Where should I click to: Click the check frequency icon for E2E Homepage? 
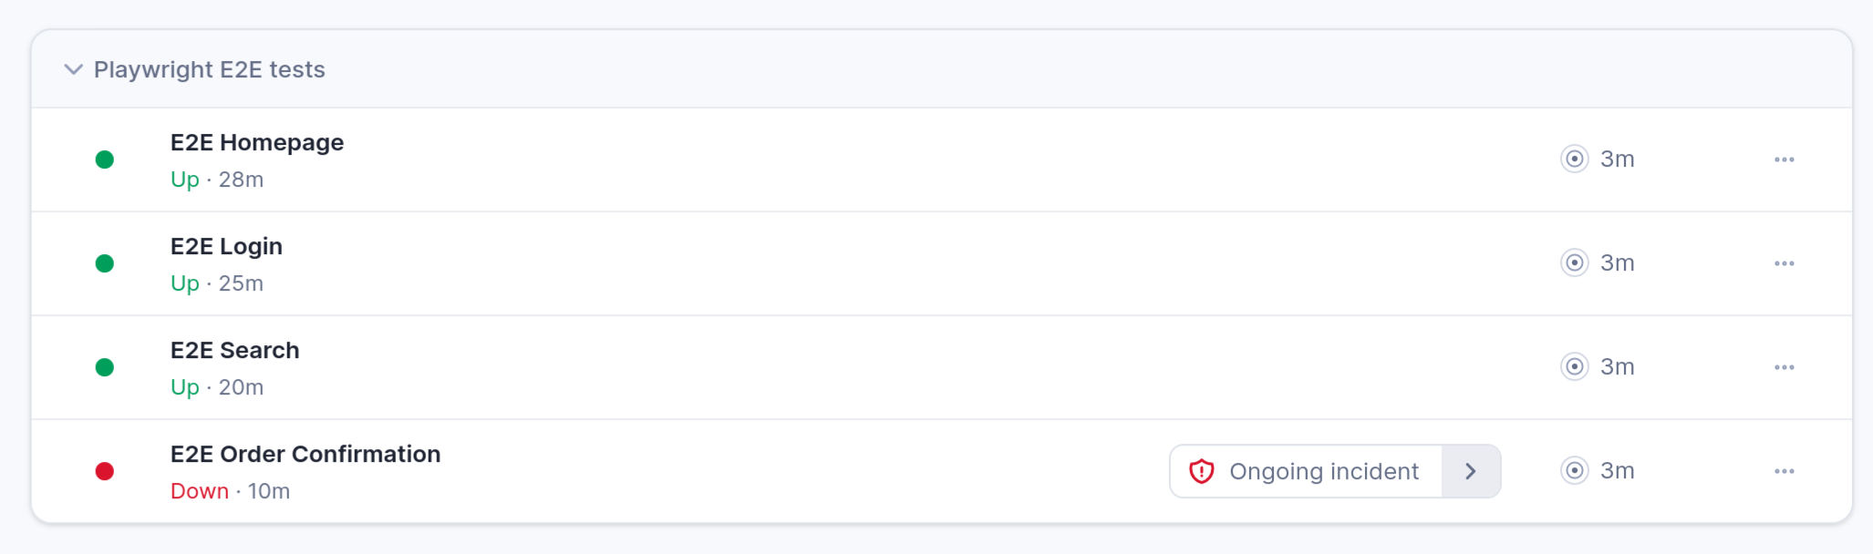[x=1575, y=159]
